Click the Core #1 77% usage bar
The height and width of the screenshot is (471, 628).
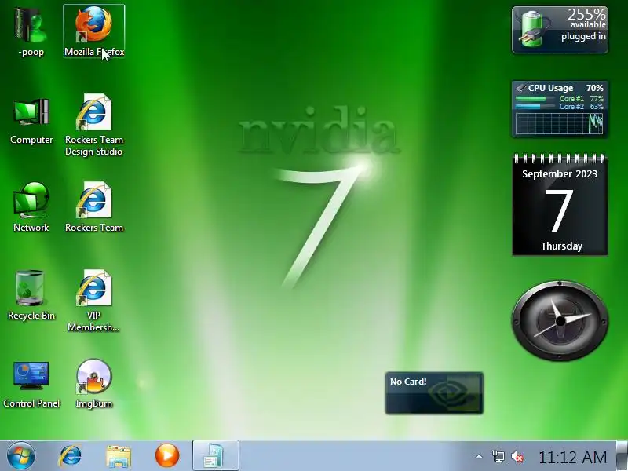click(537, 99)
